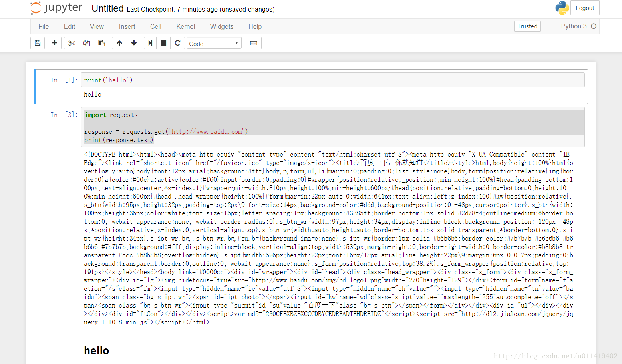Cut selected cells with the scissors icon
This screenshot has width=622, height=364.
(72, 43)
